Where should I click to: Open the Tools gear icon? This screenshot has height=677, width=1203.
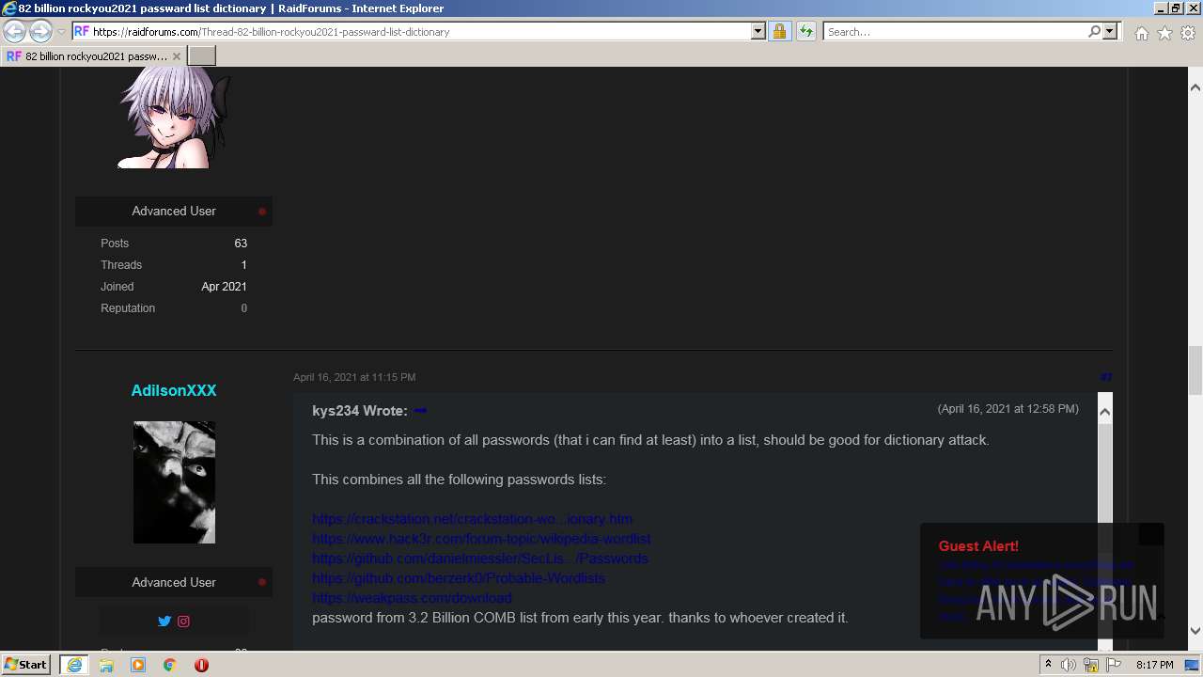[x=1188, y=33]
